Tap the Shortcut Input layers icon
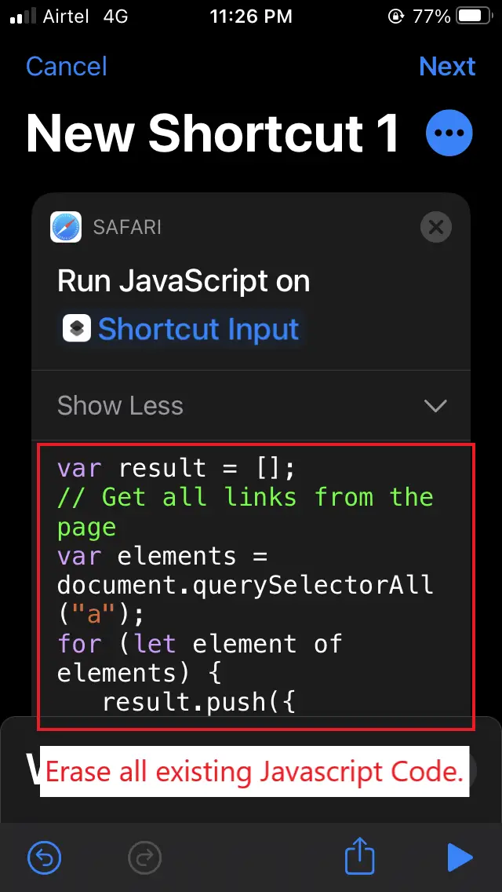The height and width of the screenshot is (892, 502). tap(77, 329)
